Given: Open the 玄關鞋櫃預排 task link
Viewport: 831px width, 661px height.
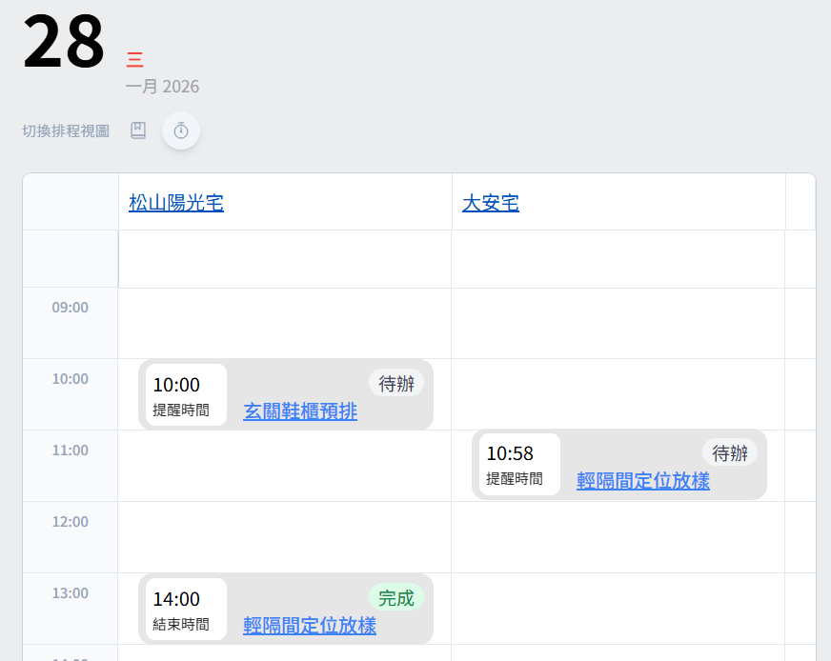Looking at the screenshot, I should click(300, 411).
